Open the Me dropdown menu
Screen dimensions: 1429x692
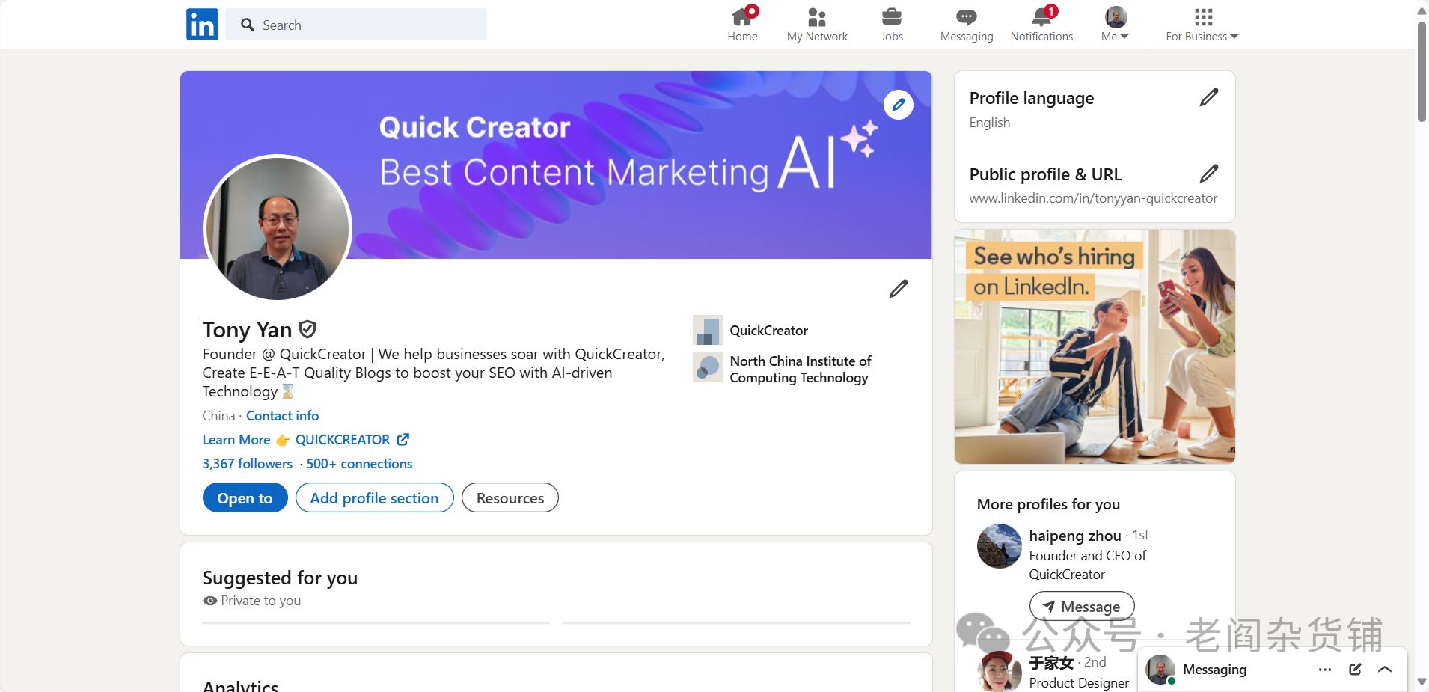point(1116,25)
